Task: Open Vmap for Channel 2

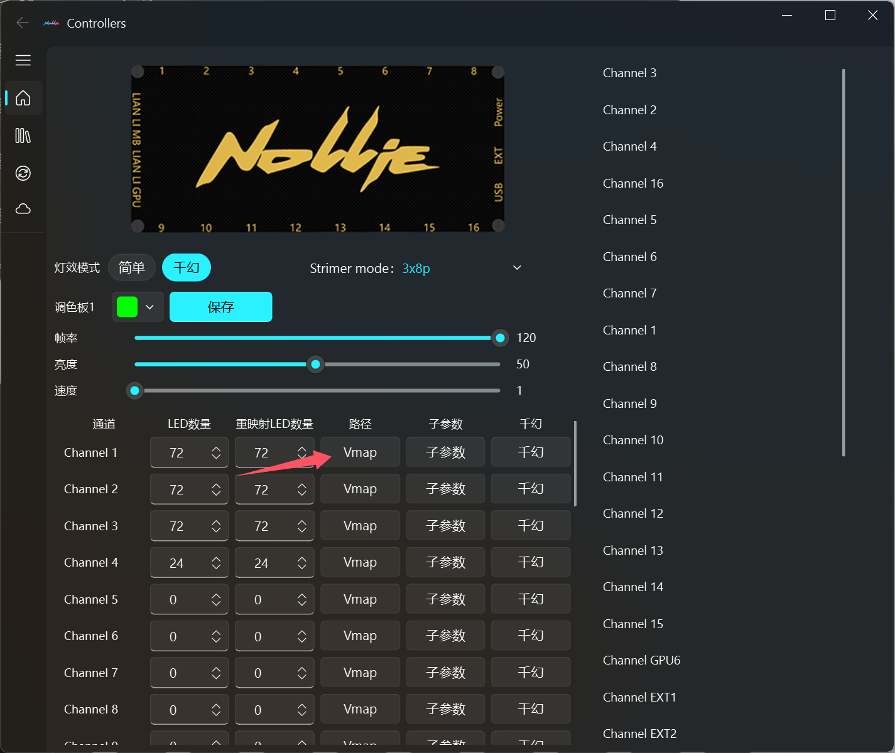Action: [361, 489]
